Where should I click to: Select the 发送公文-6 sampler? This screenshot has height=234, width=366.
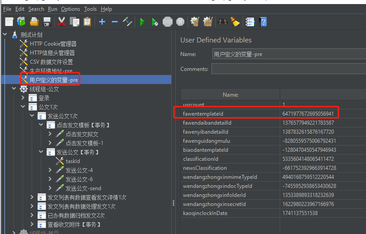[x=79, y=179]
